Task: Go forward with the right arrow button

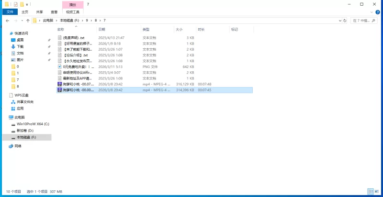Action: 16,21
